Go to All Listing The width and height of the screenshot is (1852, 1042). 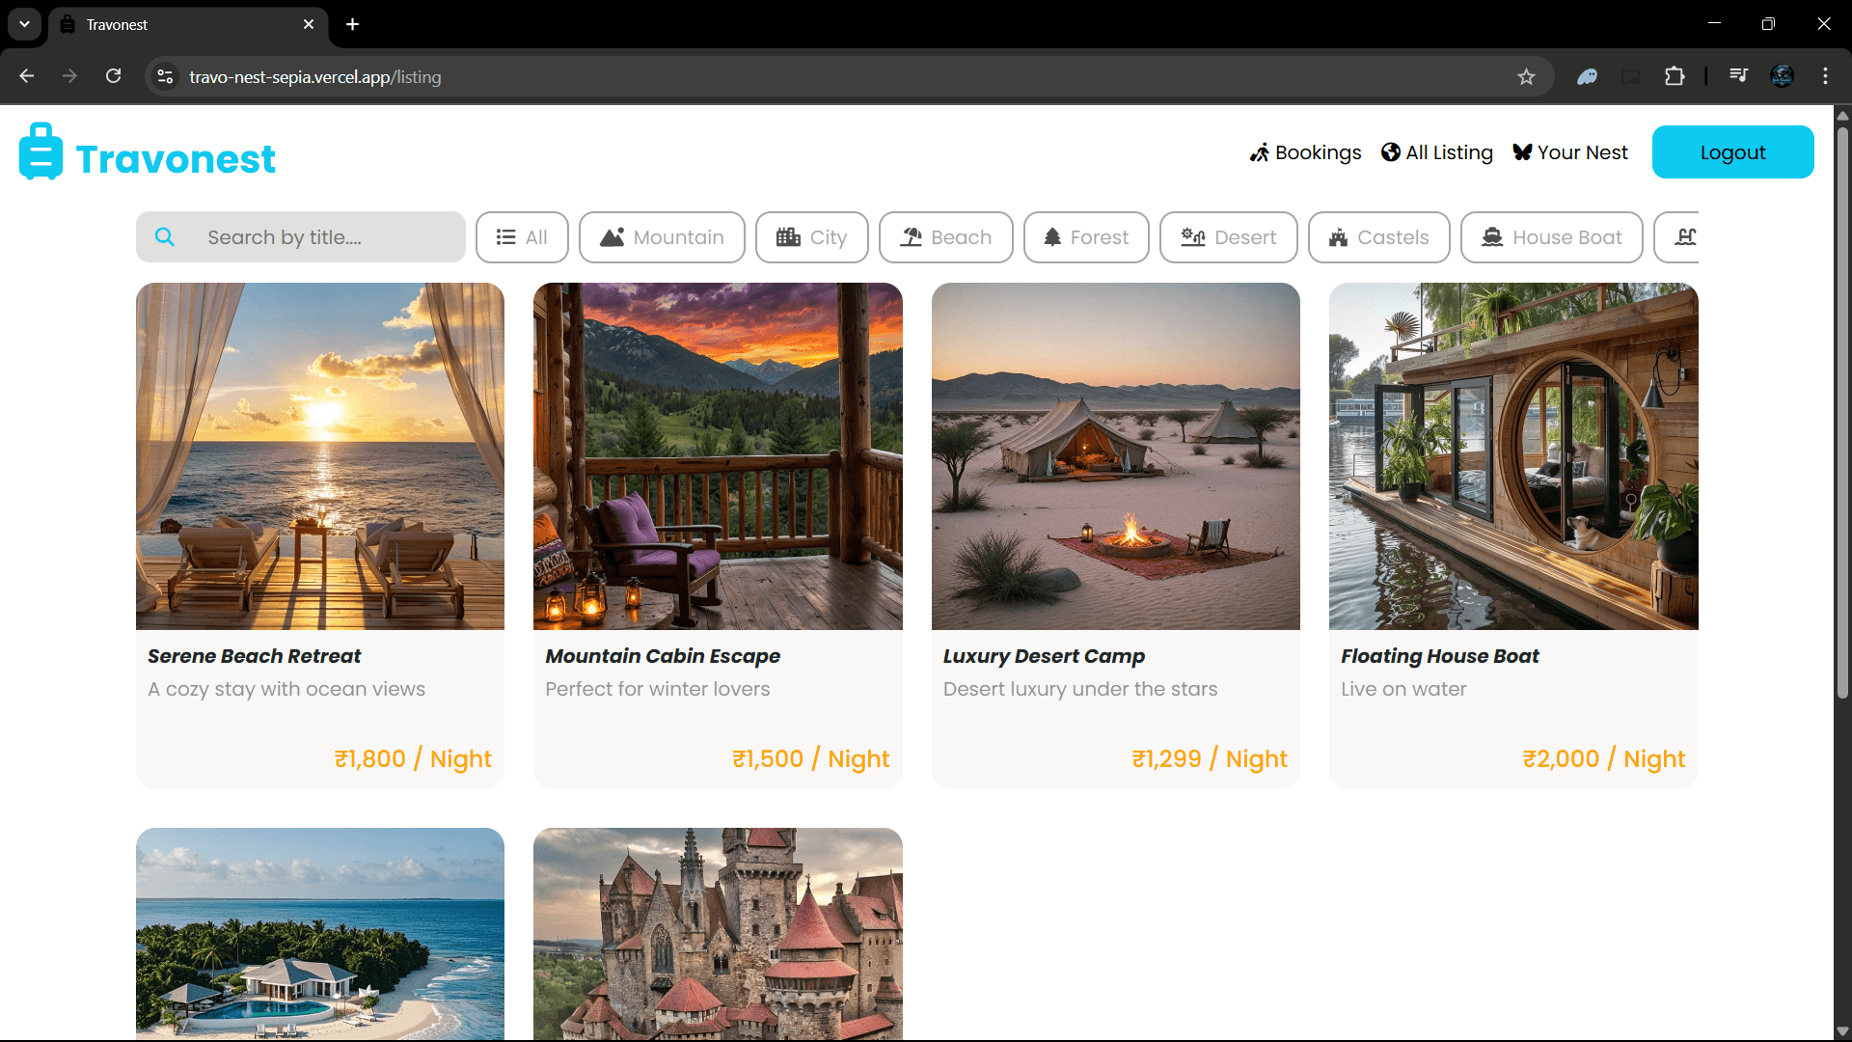[x=1437, y=152]
